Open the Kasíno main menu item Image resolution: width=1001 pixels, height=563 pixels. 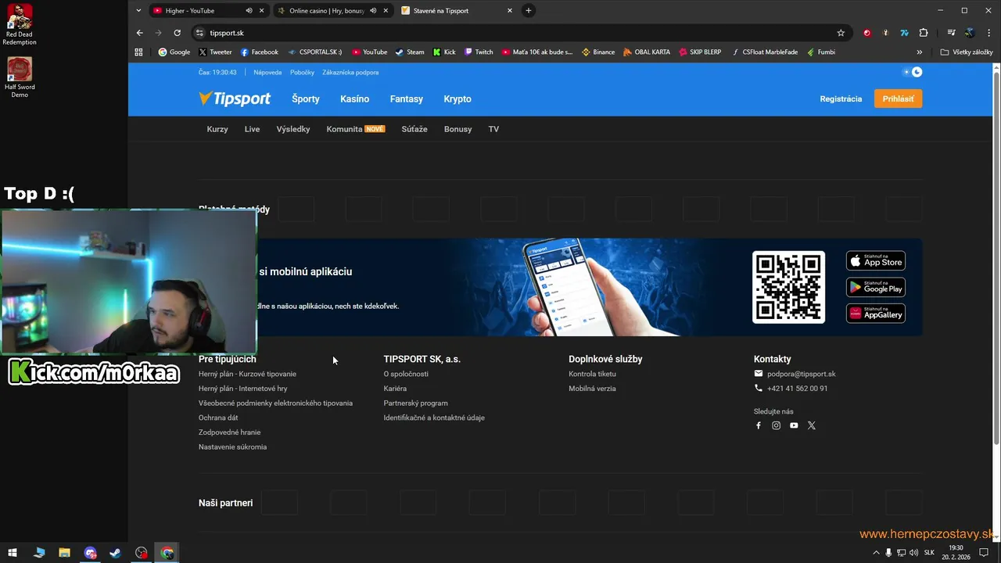pyautogui.click(x=355, y=99)
